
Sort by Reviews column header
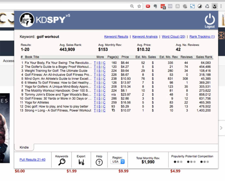pyautogui.click(x=186, y=57)
